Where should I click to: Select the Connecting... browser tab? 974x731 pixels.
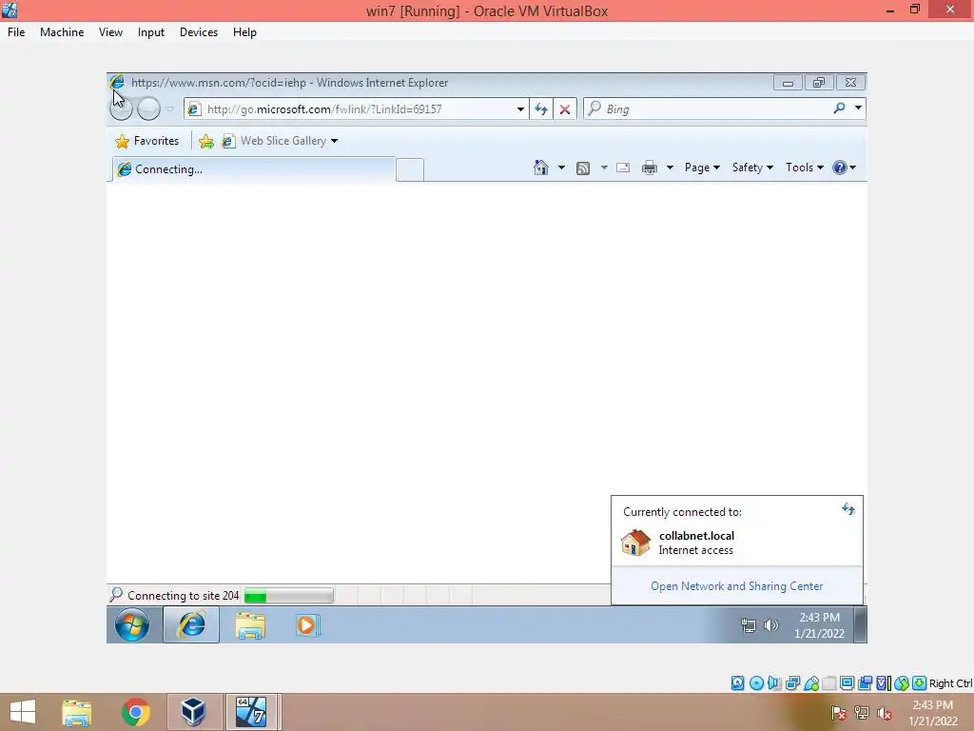253,169
